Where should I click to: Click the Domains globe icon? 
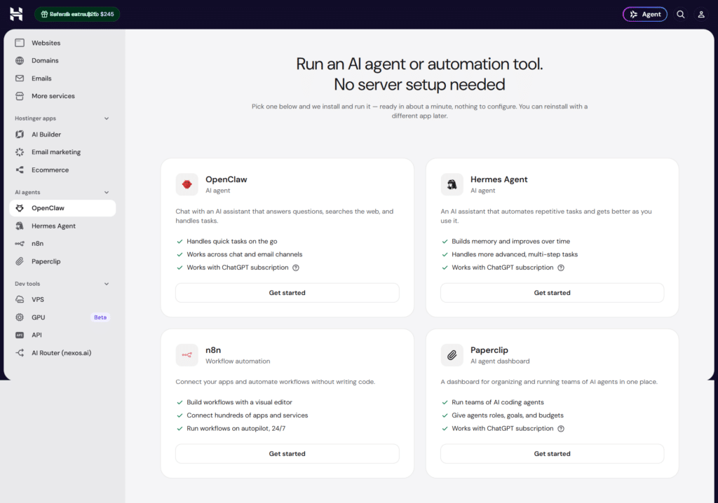coord(20,60)
